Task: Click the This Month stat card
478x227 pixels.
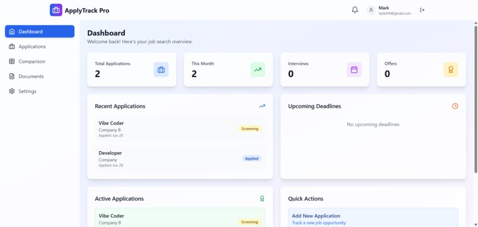Action: (228, 69)
